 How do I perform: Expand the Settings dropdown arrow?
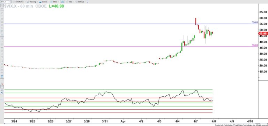86,2
